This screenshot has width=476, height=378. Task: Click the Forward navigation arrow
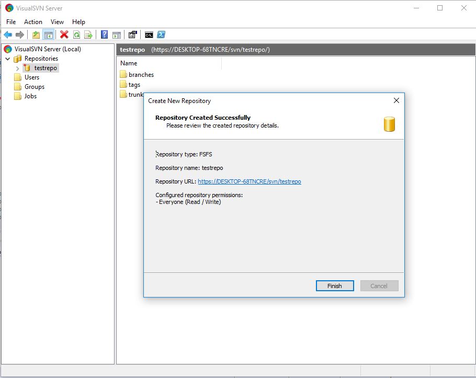[19, 35]
